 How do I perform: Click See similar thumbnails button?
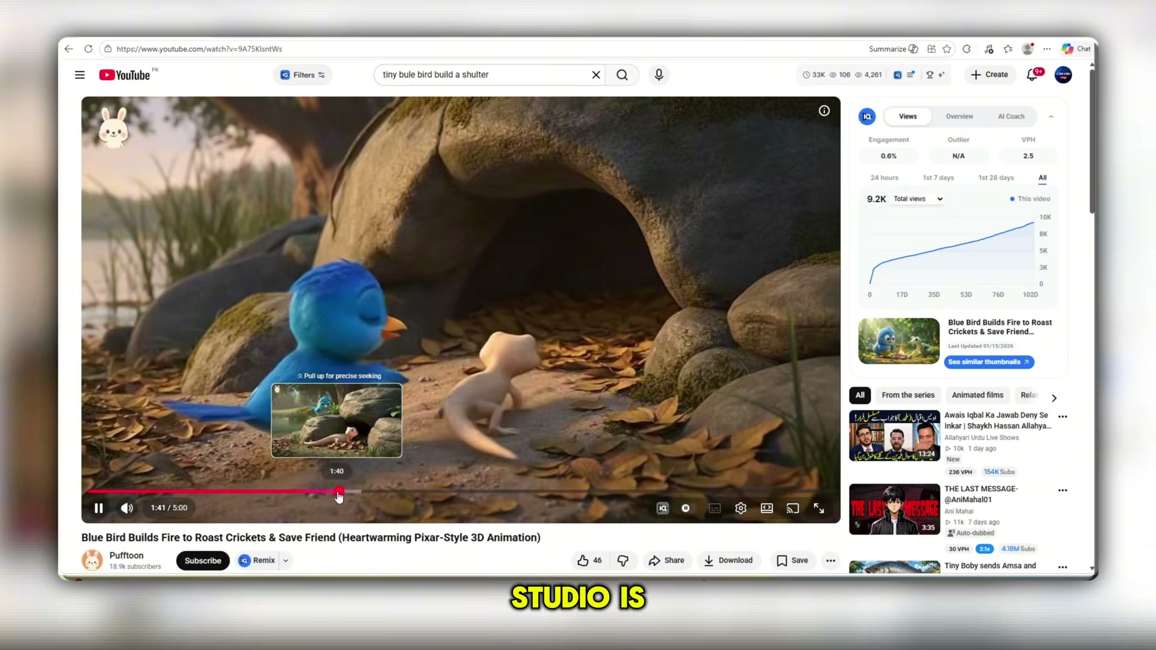click(x=989, y=362)
